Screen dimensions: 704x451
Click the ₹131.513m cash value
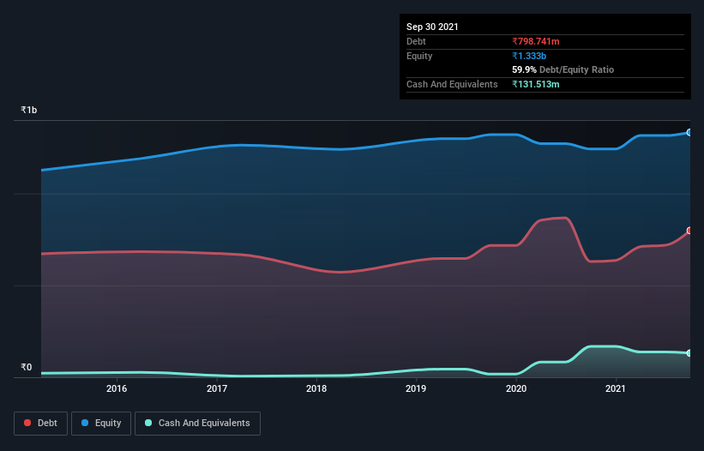[x=536, y=84]
